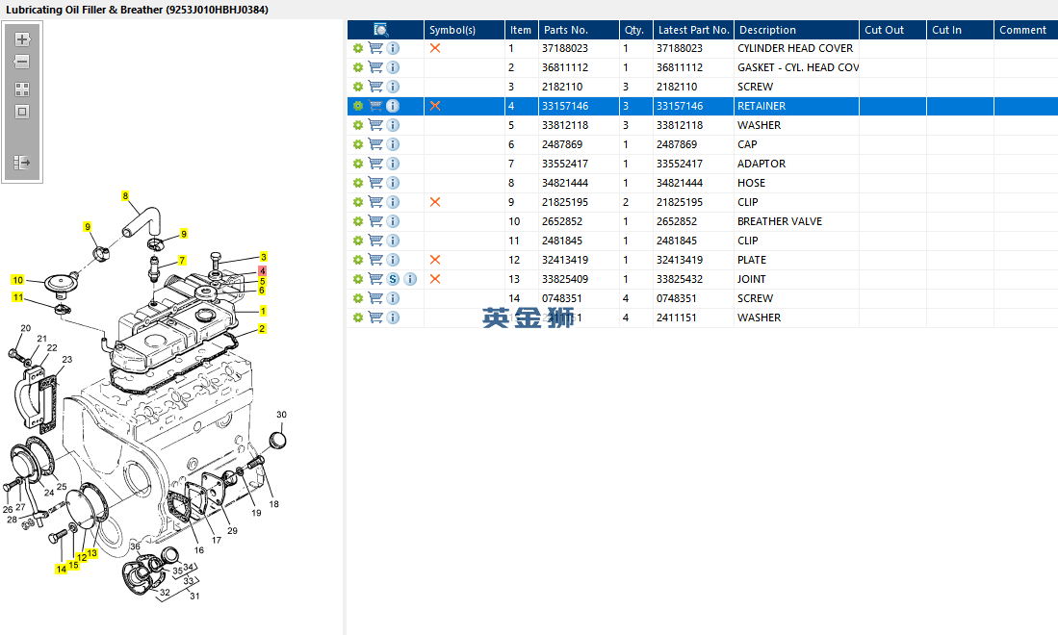Image resolution: width=1058 pixels, height=635 pixels.
Task: Click the search magnifier in table header
Action: [x=381, y=30]
